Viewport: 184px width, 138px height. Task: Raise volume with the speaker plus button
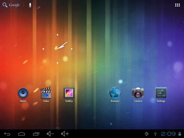coord(65,134)
